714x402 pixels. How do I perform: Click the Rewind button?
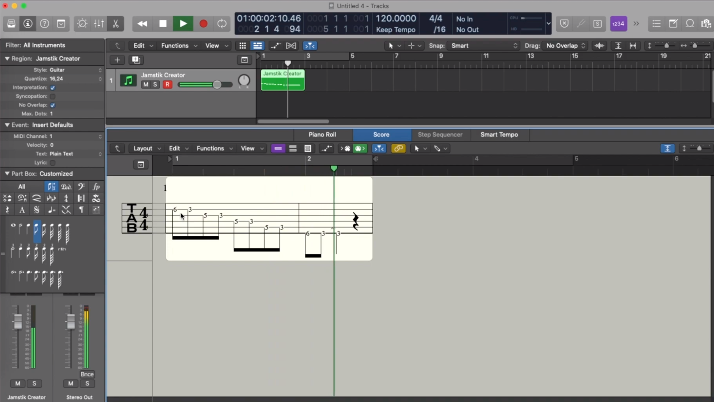click(x=142, y=24)
